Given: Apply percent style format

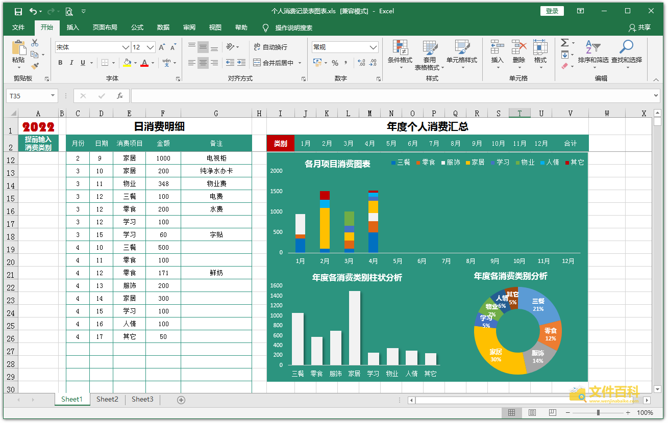Looking at the screenshot, I should pos(335,63).
